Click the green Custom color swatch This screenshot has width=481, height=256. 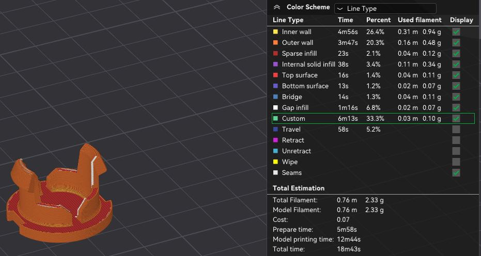[275, 118]
